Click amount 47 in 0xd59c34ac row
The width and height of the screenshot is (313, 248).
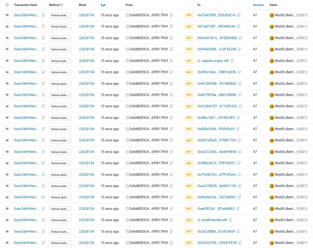pyautogui.click(x=255, y=72)
